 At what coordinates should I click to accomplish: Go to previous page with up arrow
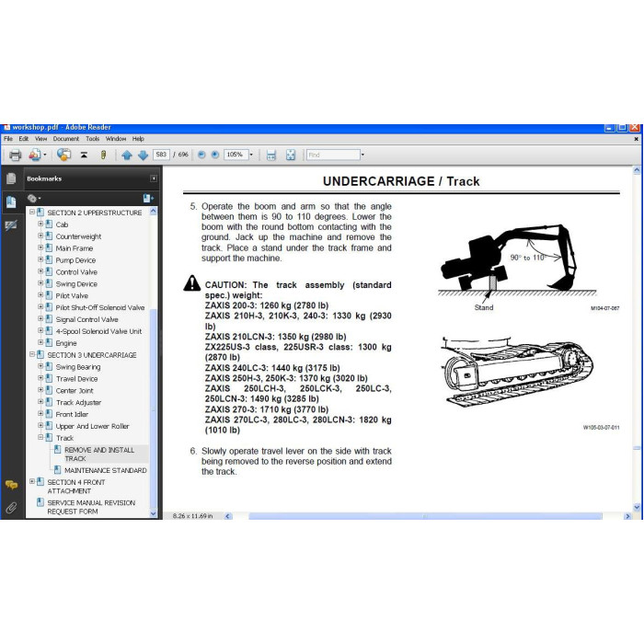(127, 155)
